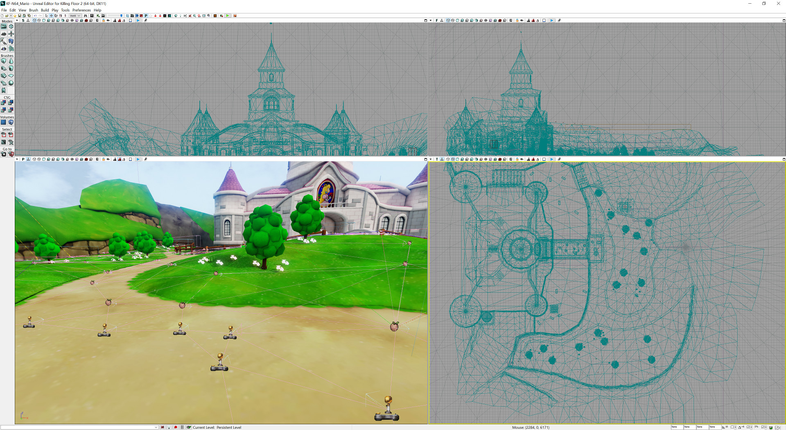Choose the Sheet builder brush
Screen dimensions: 786x430
pos(11,76)
